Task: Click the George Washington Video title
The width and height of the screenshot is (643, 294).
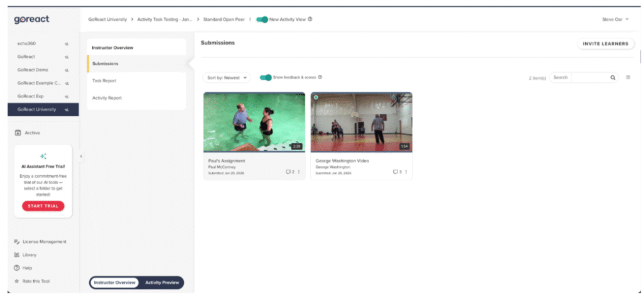Action: coord(342,161)
